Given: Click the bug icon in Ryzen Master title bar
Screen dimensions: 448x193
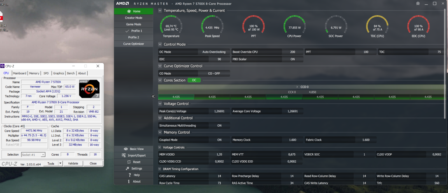Looking at the screenshot, I should tap(418, 4).
